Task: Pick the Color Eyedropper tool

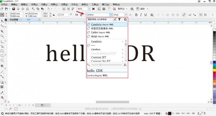Action: coord(2,93)
